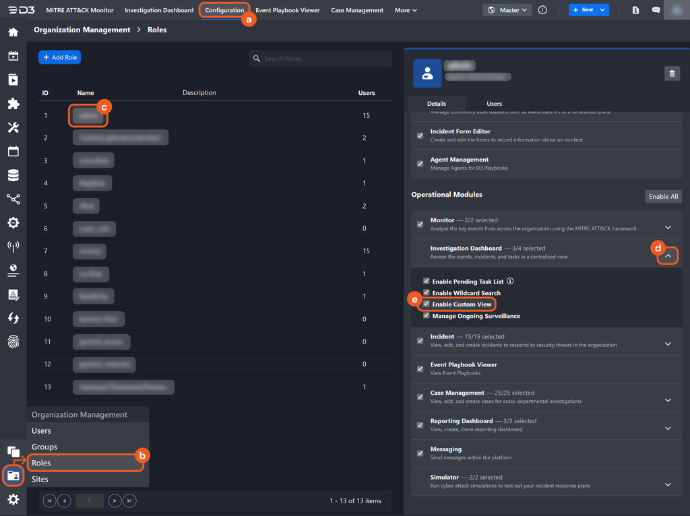Viewport: 690px width, 516px height.
Task: Expand the Case Management module options
Action: click(668, 400)
